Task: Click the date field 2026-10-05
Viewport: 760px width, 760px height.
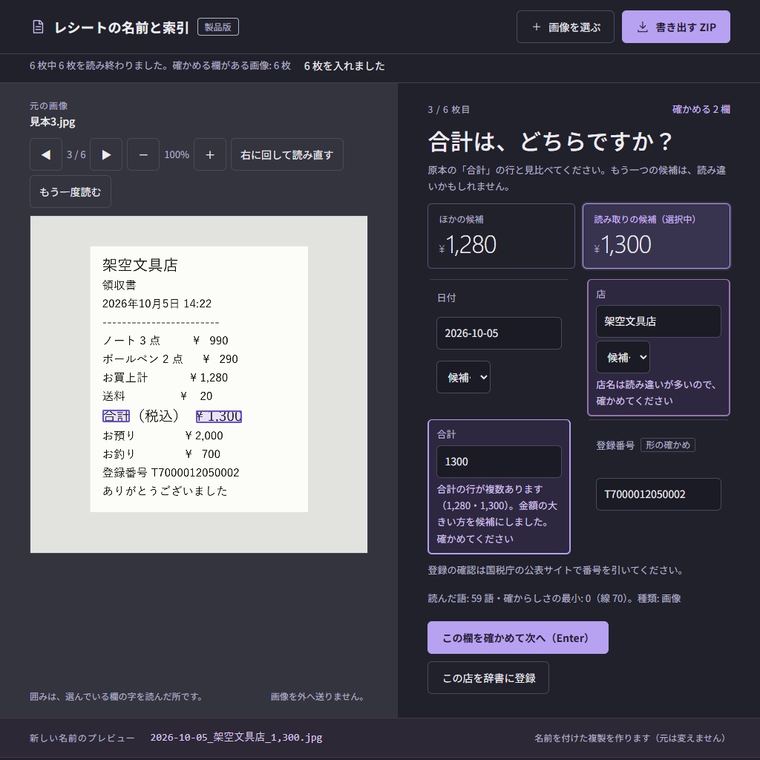Action: click(x=499, y=333)
